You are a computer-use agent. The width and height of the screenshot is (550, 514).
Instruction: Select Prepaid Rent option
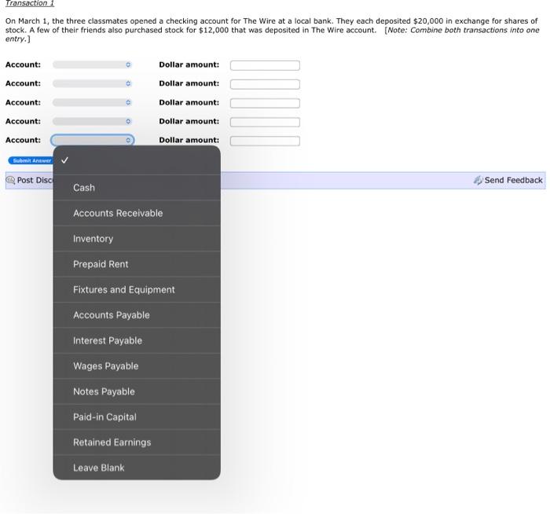point(137,264)
